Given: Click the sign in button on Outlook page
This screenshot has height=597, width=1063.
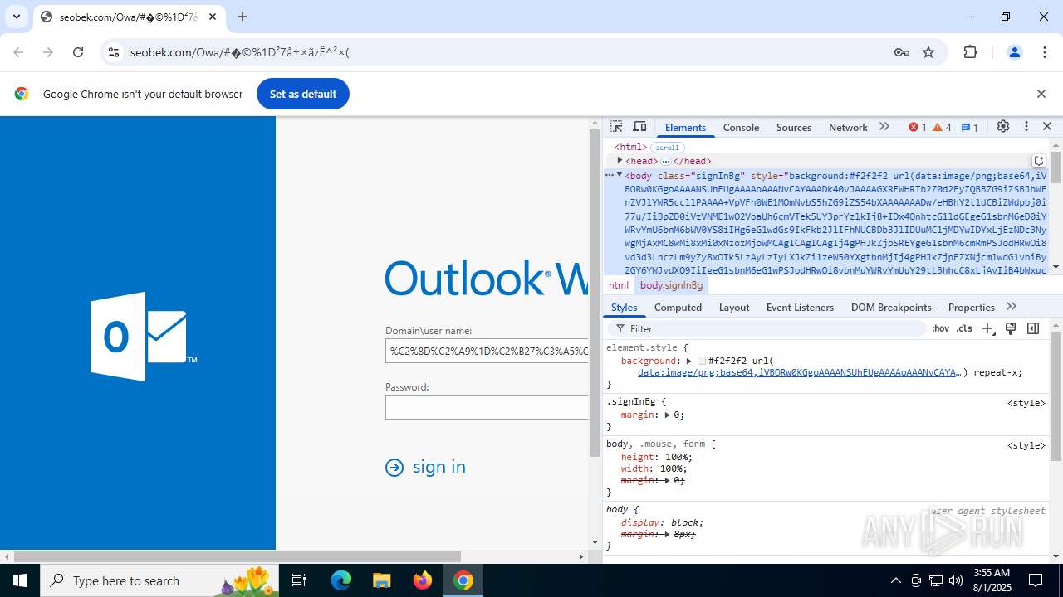Looking at the screenshot, I should 425,467.
